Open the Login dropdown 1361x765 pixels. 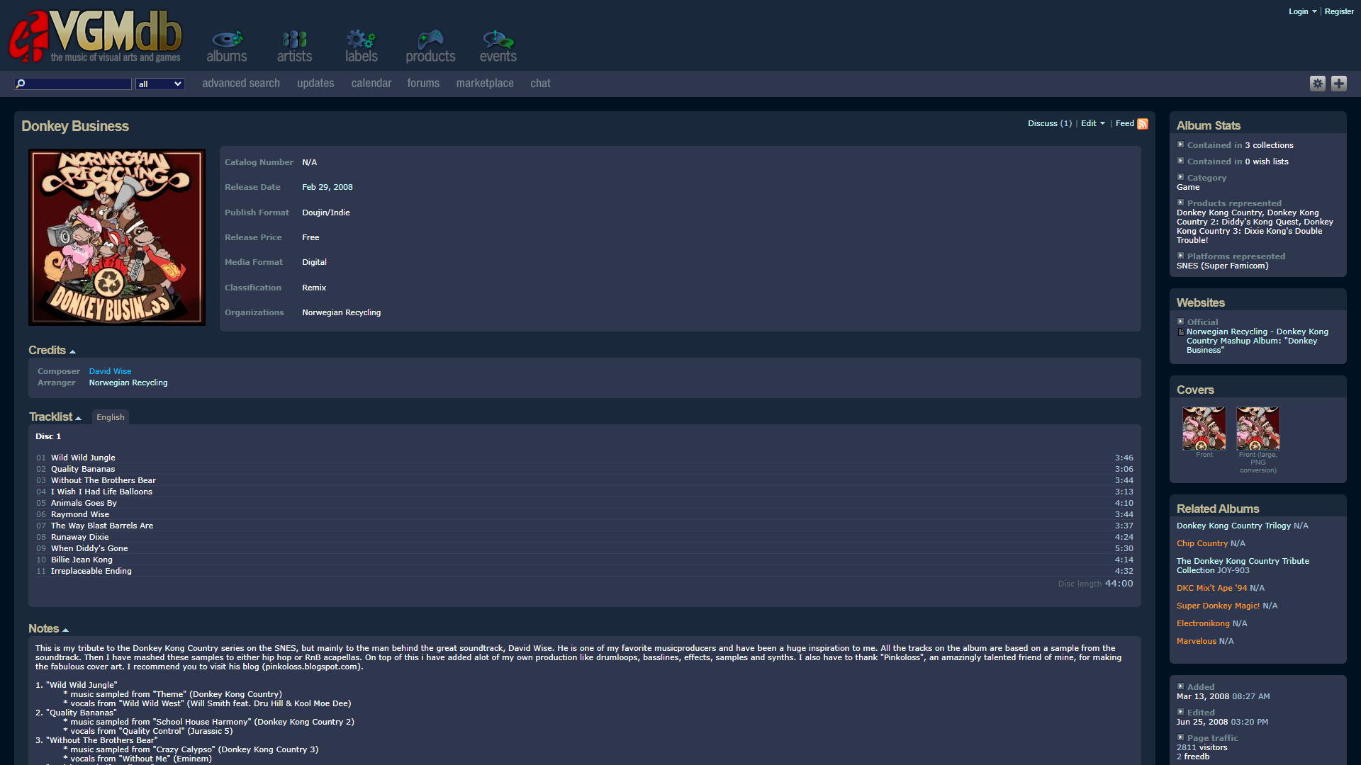1302,11
